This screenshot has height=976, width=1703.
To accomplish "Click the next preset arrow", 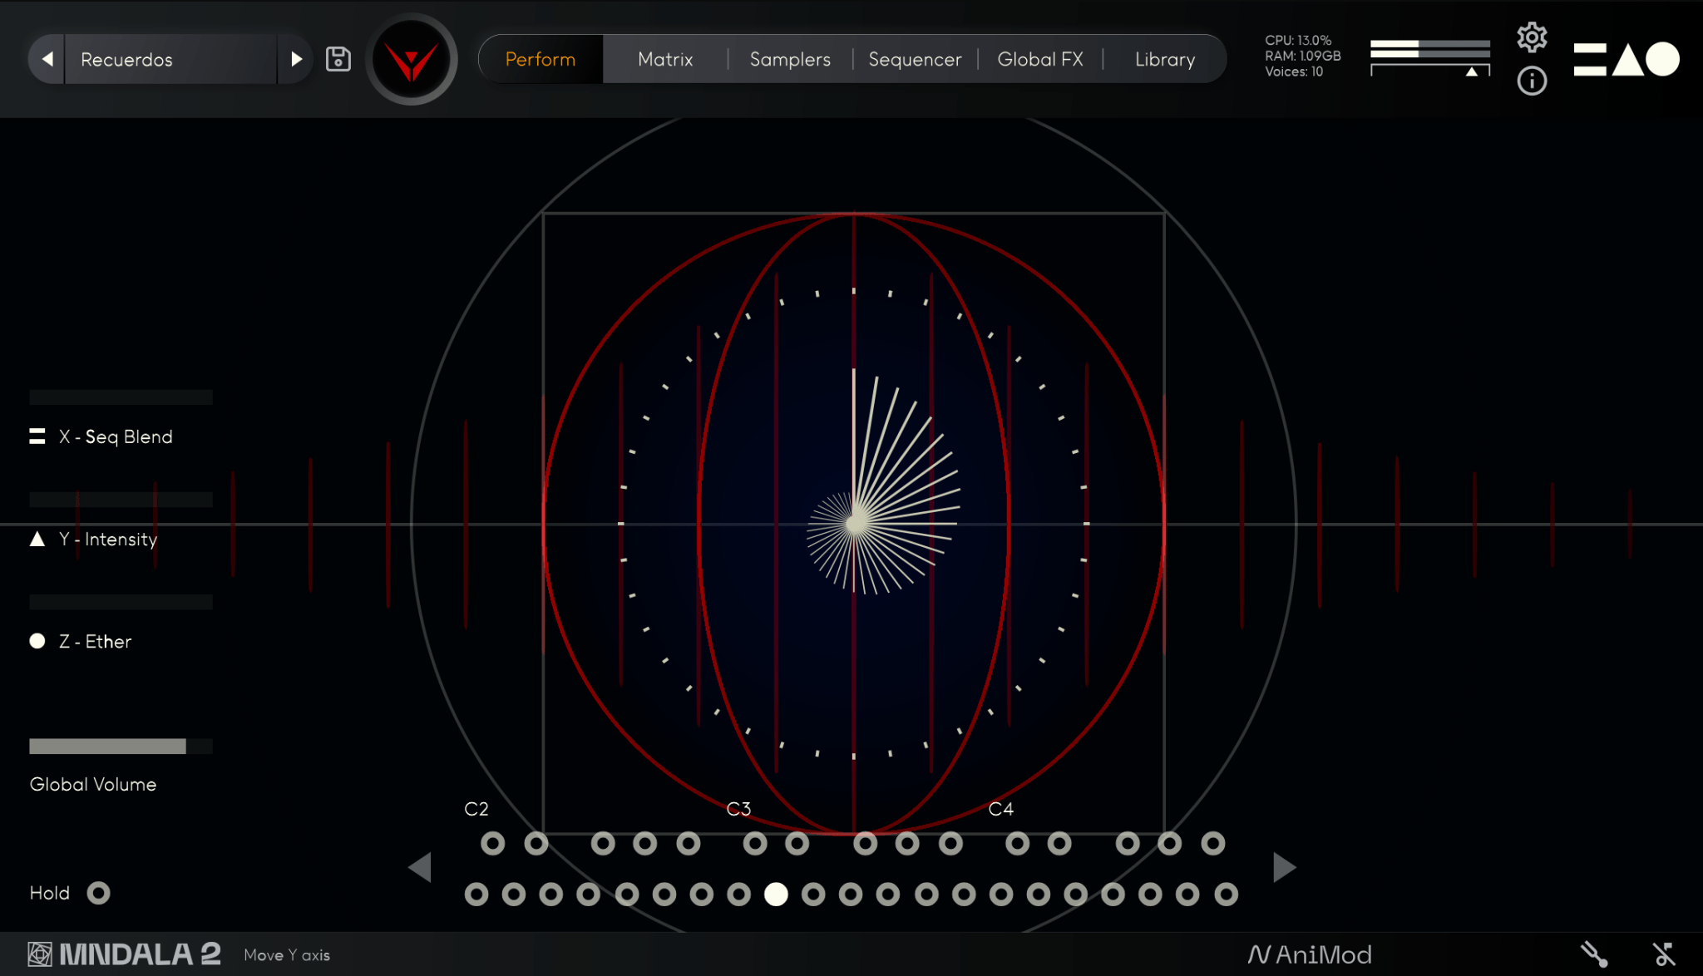I will [x=297, y=58].
